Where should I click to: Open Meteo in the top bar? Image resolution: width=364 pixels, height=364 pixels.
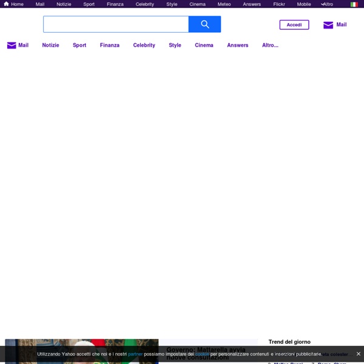[224, 4]
